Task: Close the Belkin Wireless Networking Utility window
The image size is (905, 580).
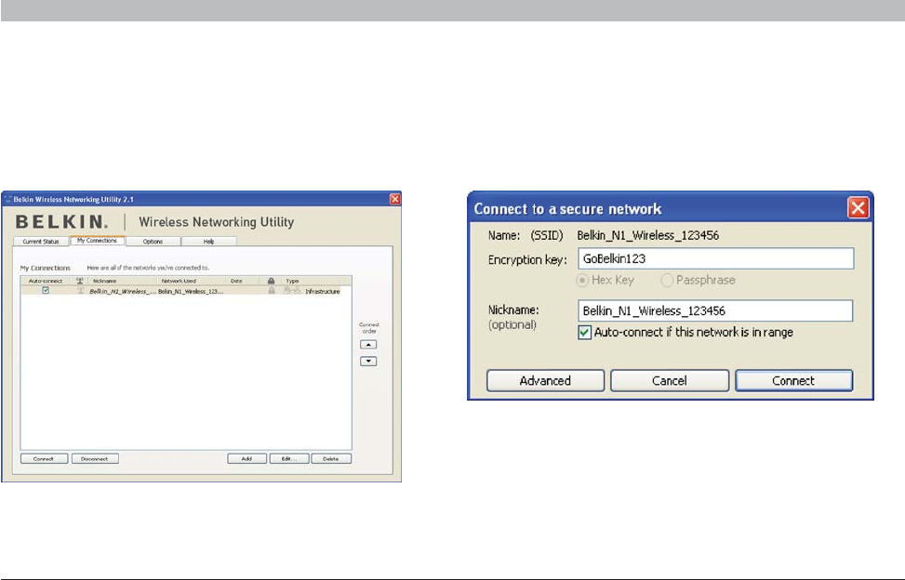Action: click(x=394, y=199)
